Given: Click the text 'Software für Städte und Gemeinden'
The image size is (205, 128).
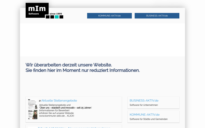Looking at the screenshot, I should [x=149, y=119].
